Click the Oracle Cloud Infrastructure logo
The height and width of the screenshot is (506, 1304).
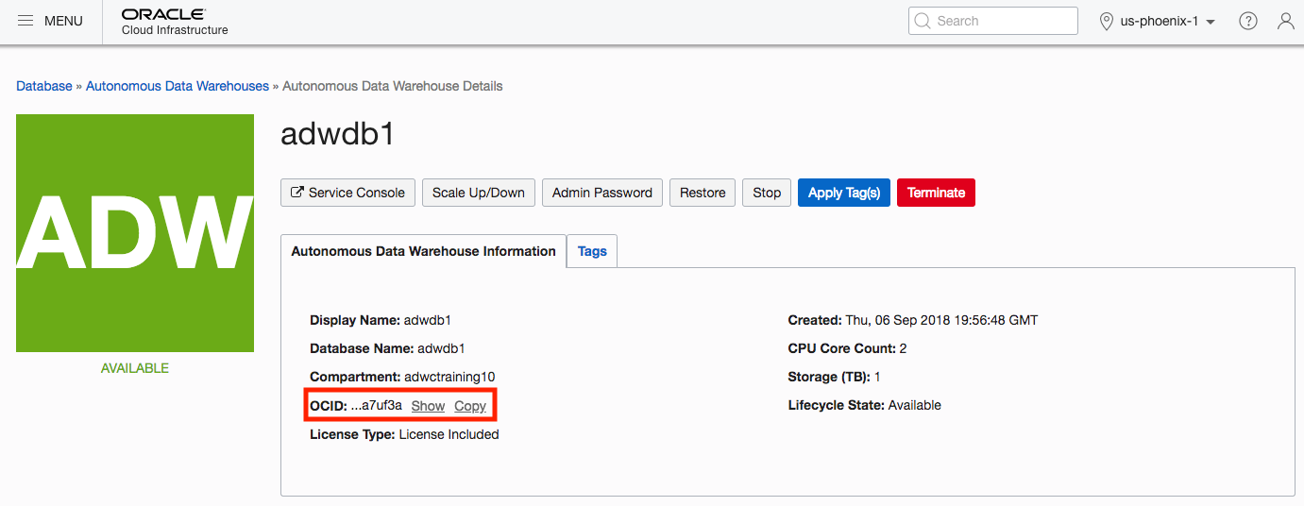click(x=175, y=22)
